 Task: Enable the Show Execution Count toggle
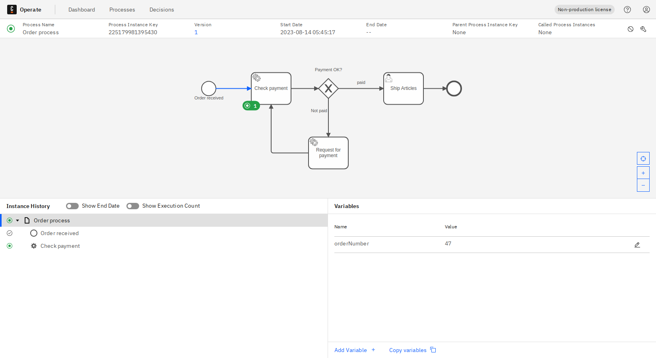coord(132,206)
